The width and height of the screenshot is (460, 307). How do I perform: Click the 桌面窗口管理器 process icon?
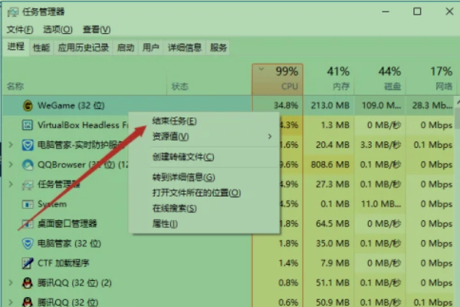coord(28,224)
